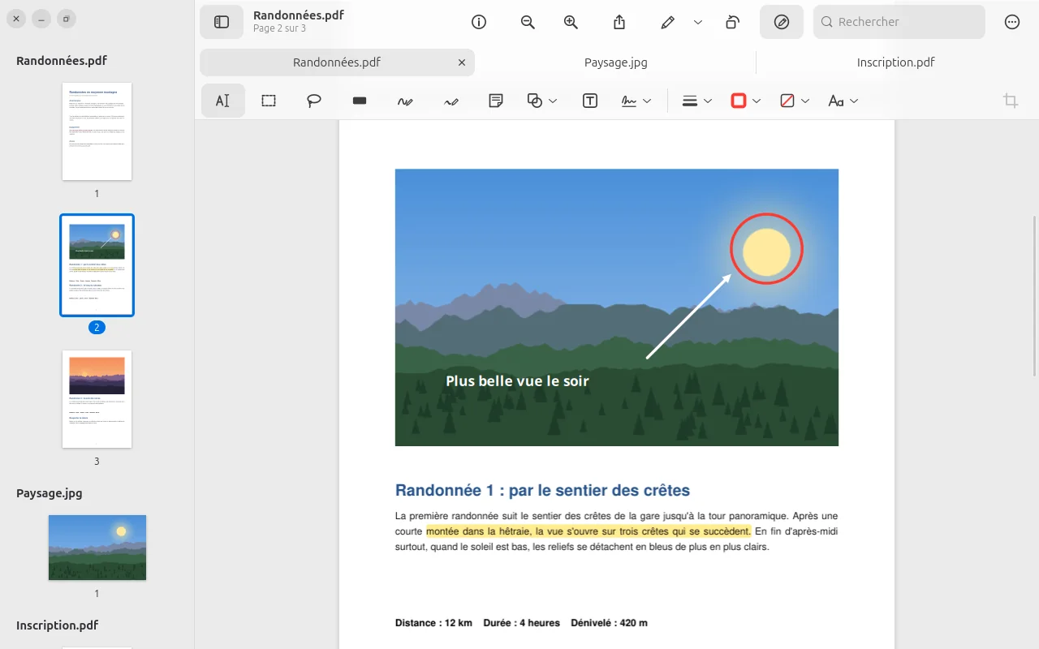Select the text selection tool
Screen dimensions: 1039x649
click(222, 101)
